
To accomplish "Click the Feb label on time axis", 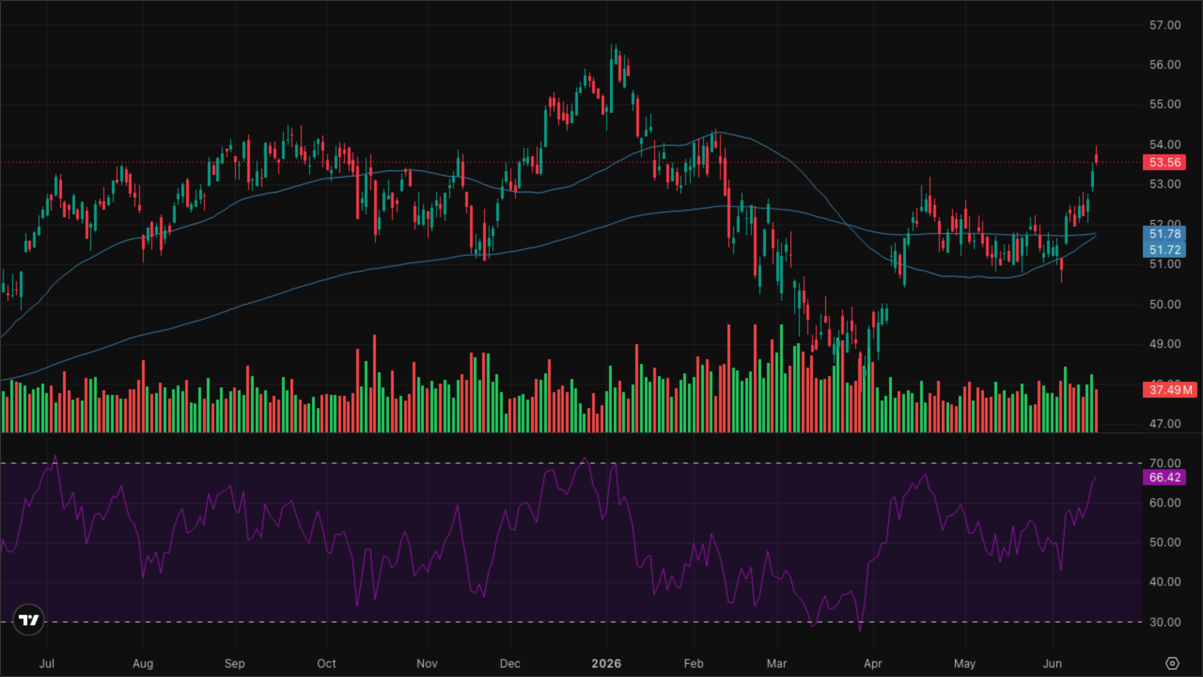I will click(x=694, y=663).
